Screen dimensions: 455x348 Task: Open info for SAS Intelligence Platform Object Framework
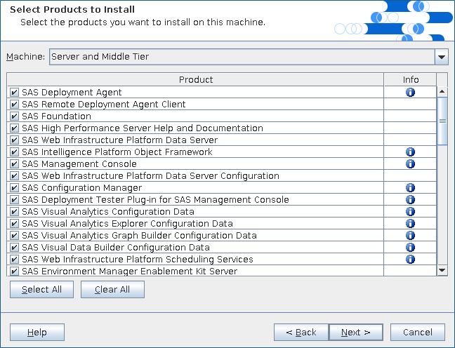410,152
